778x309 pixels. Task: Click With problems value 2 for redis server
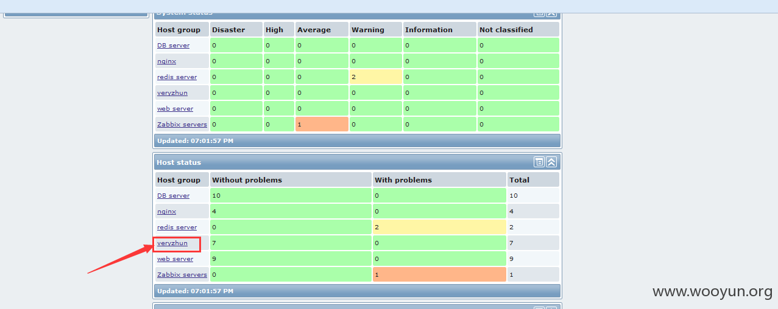[440, 227]
